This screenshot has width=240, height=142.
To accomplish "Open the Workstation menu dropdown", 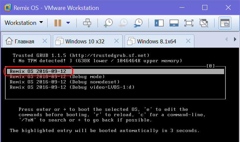I will 24,23.
